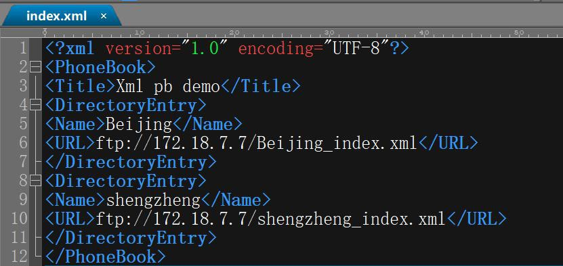Click the name text 'Beijing' on line 5
The width and height of the screenshot is (563, 266).
(139, 124)
